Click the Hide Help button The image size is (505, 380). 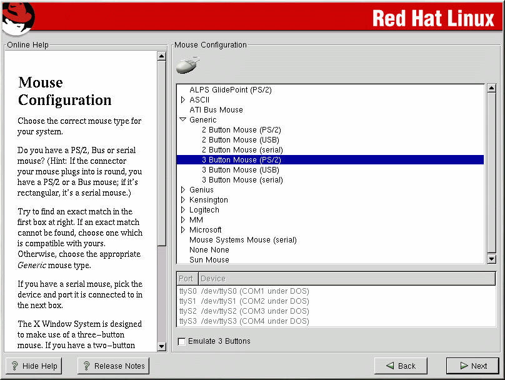(34, 366)
